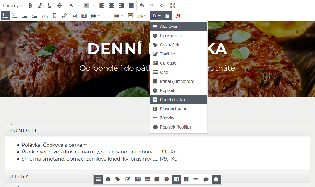Screen dimensions: 315x187
Task: Insert an image using the picture icon
Action: click(74, 16)
